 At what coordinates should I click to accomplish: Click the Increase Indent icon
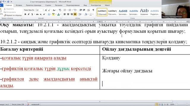click(x=84, y=10)
